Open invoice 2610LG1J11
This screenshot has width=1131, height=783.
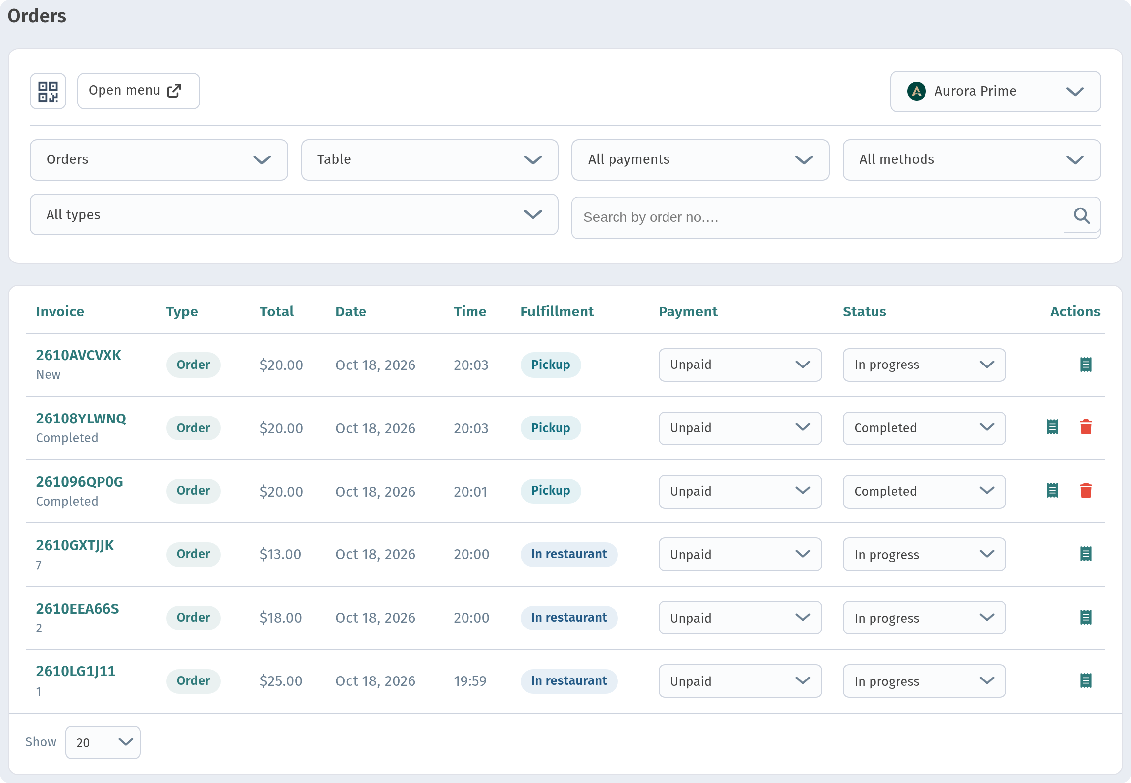pyautogui.click(x=75, y=671)
